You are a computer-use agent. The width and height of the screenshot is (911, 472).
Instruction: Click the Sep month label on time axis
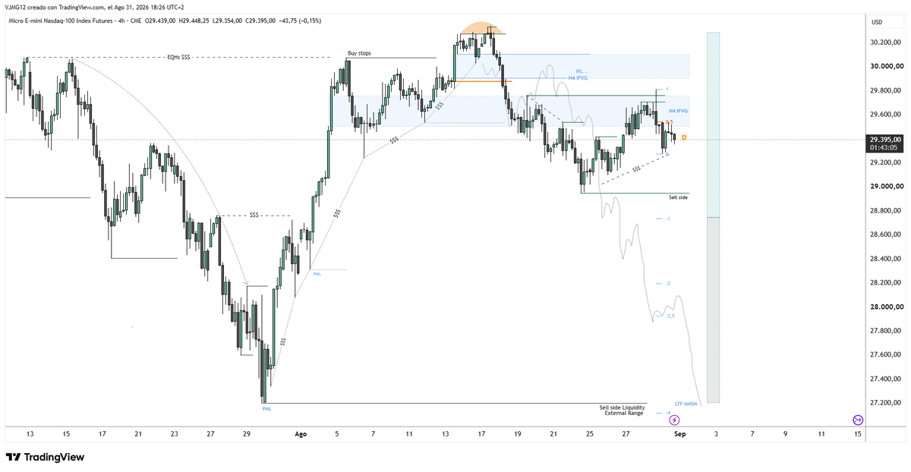(x=679, y=433)
